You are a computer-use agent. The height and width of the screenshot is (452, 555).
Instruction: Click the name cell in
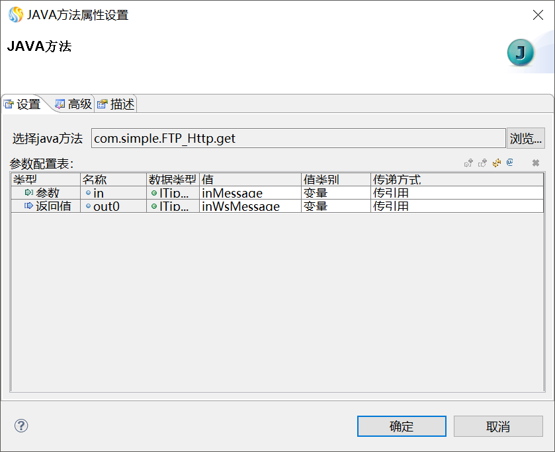(x=114, y=193)
